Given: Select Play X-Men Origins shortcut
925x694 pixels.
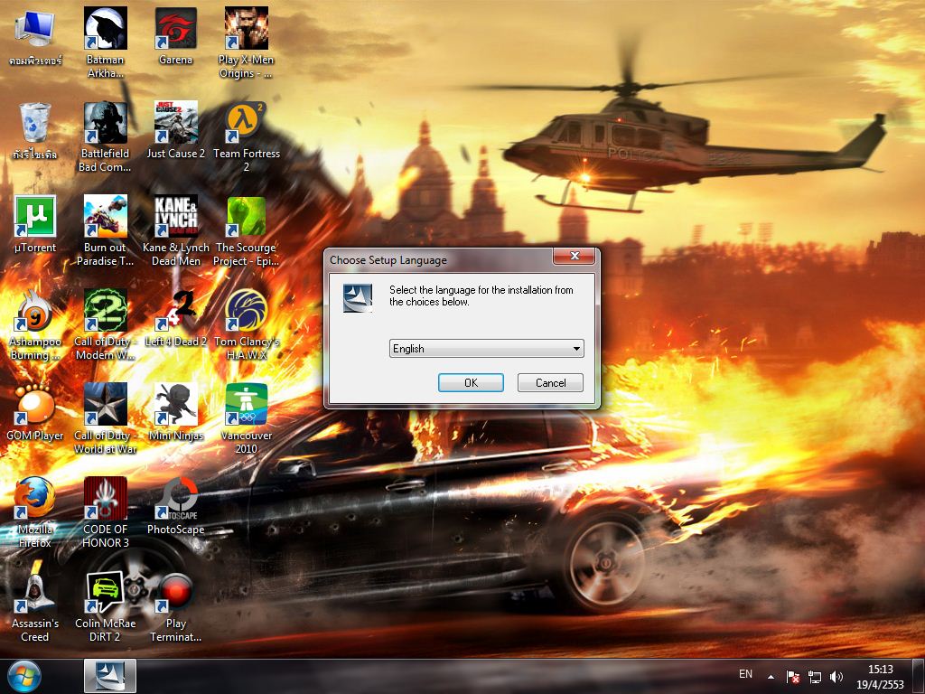Looking at the screenshot, I should 246,42.
